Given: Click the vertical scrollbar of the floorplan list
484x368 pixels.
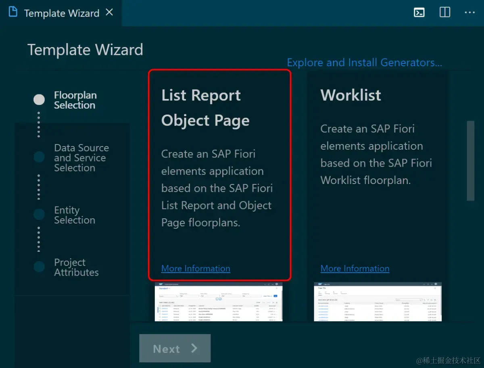Looking at the screenshot, I should pos(470,161).
